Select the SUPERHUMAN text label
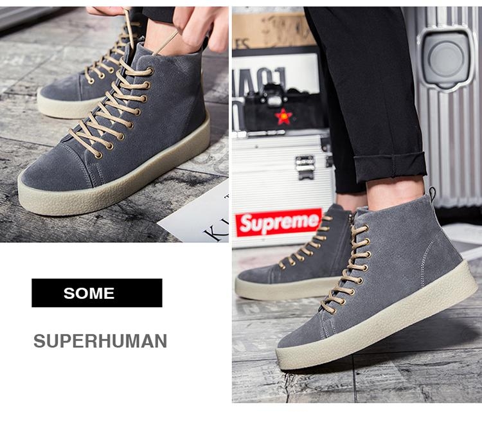 [100, 341]
